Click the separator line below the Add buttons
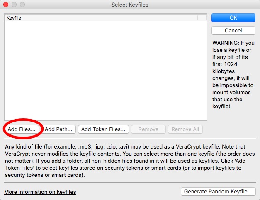260x200 pixels. 130,138
